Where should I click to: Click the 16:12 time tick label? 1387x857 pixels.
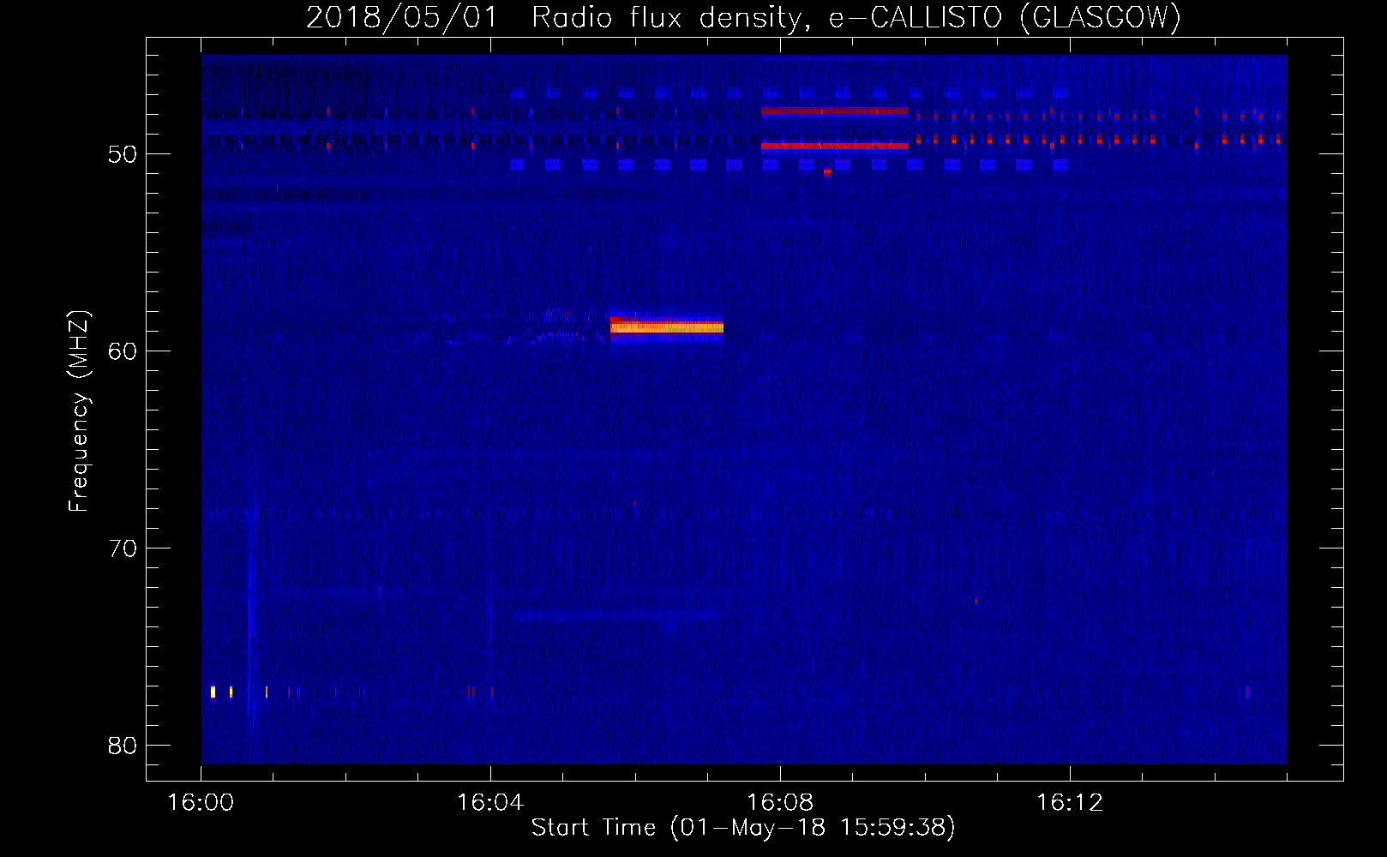point(1070,802)
